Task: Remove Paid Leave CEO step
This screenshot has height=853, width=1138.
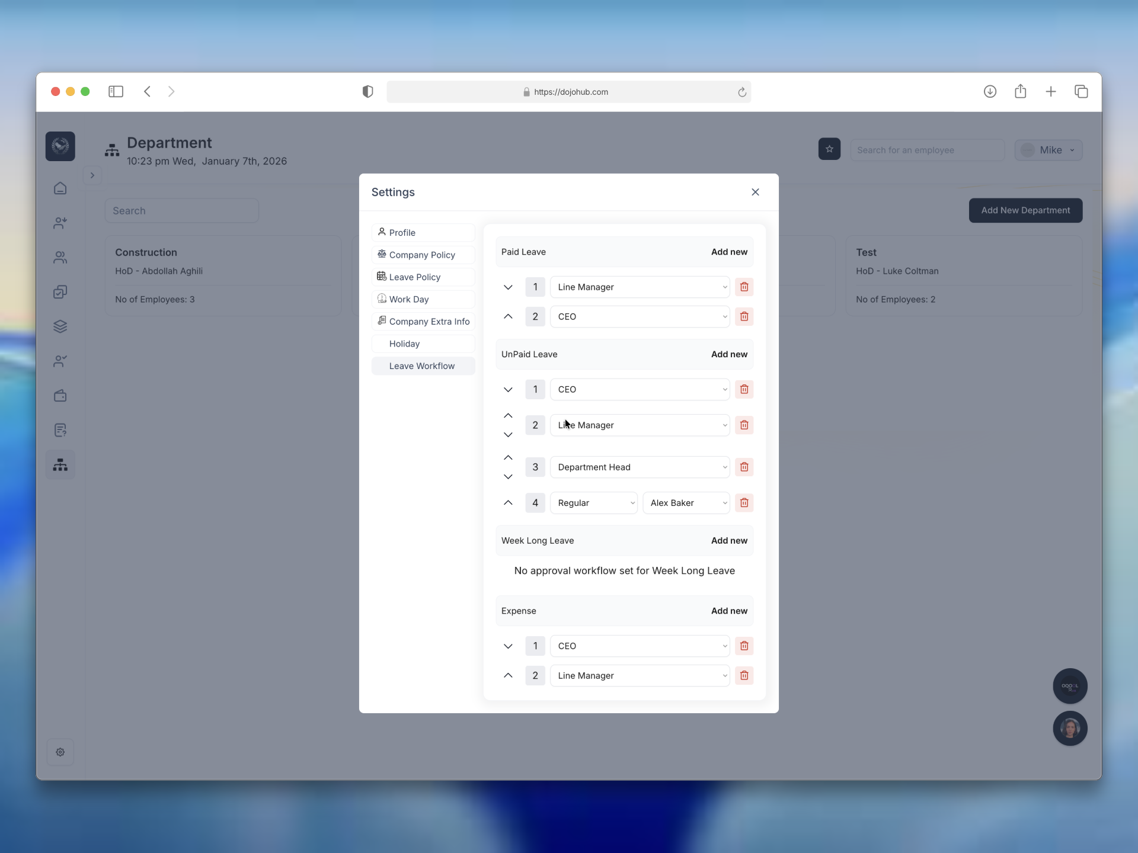Action: pos(744,316)
